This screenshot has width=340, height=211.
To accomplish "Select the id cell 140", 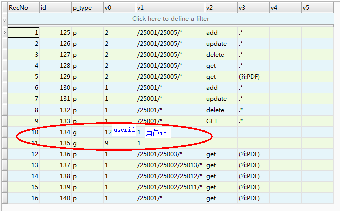I will [56, 198].
